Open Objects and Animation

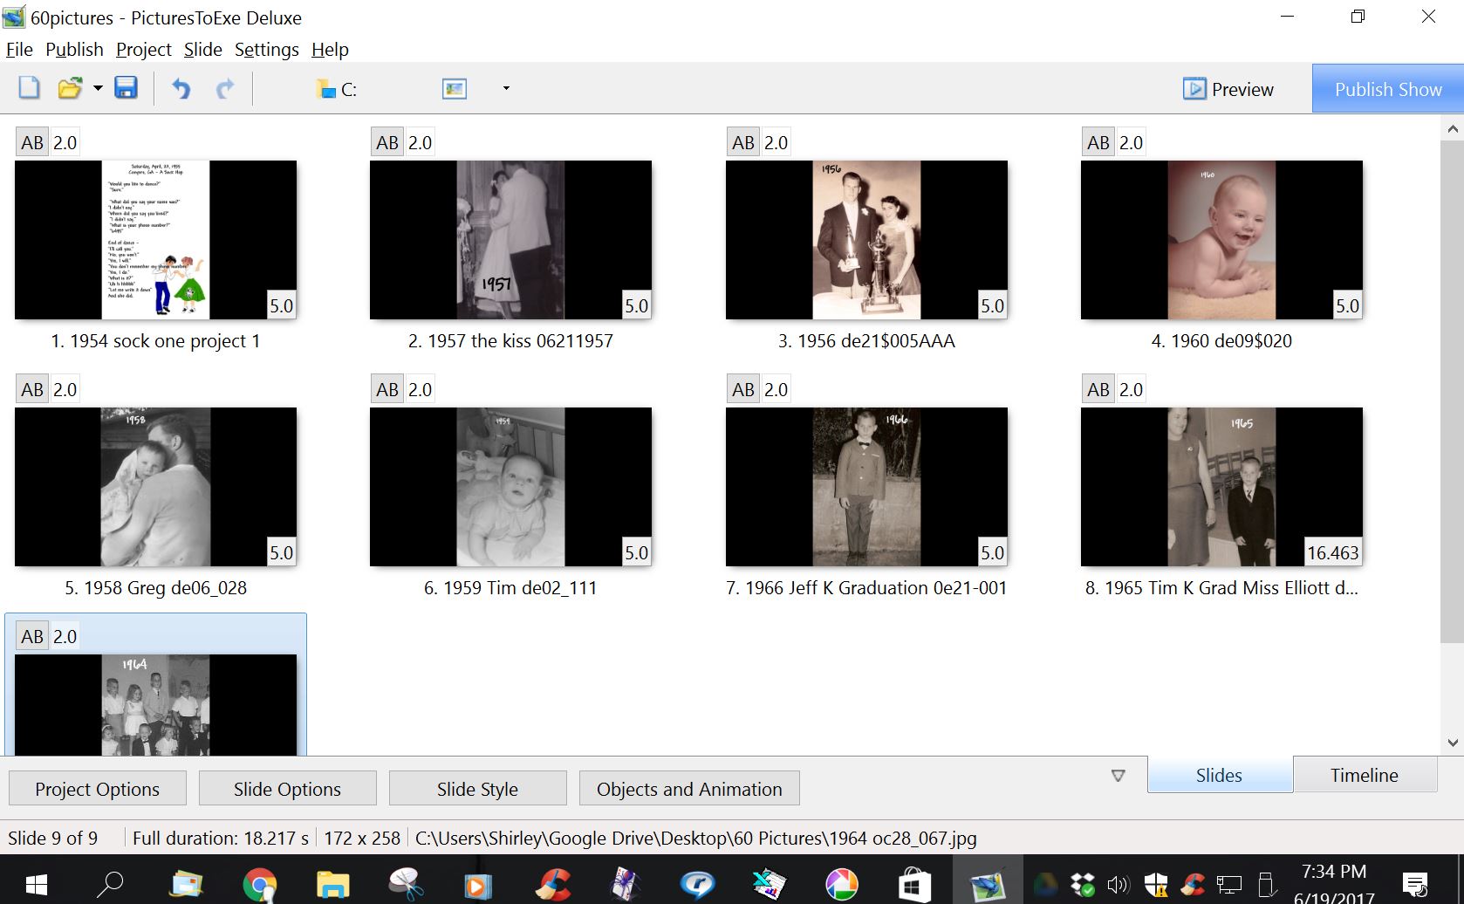(689, 789)
